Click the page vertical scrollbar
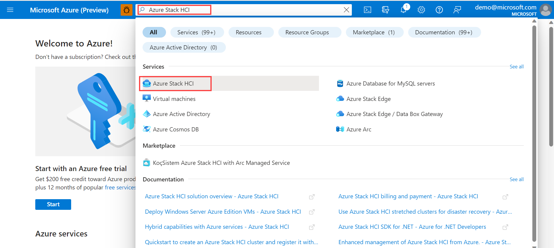The image size is (554, 248). coord(551,86)
